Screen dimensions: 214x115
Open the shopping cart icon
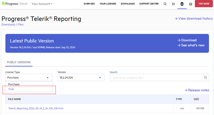click(x=173, y=4)
